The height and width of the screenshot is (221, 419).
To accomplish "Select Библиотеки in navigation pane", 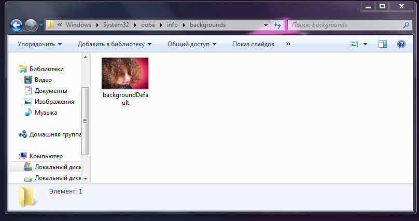I will pos(47,69).
